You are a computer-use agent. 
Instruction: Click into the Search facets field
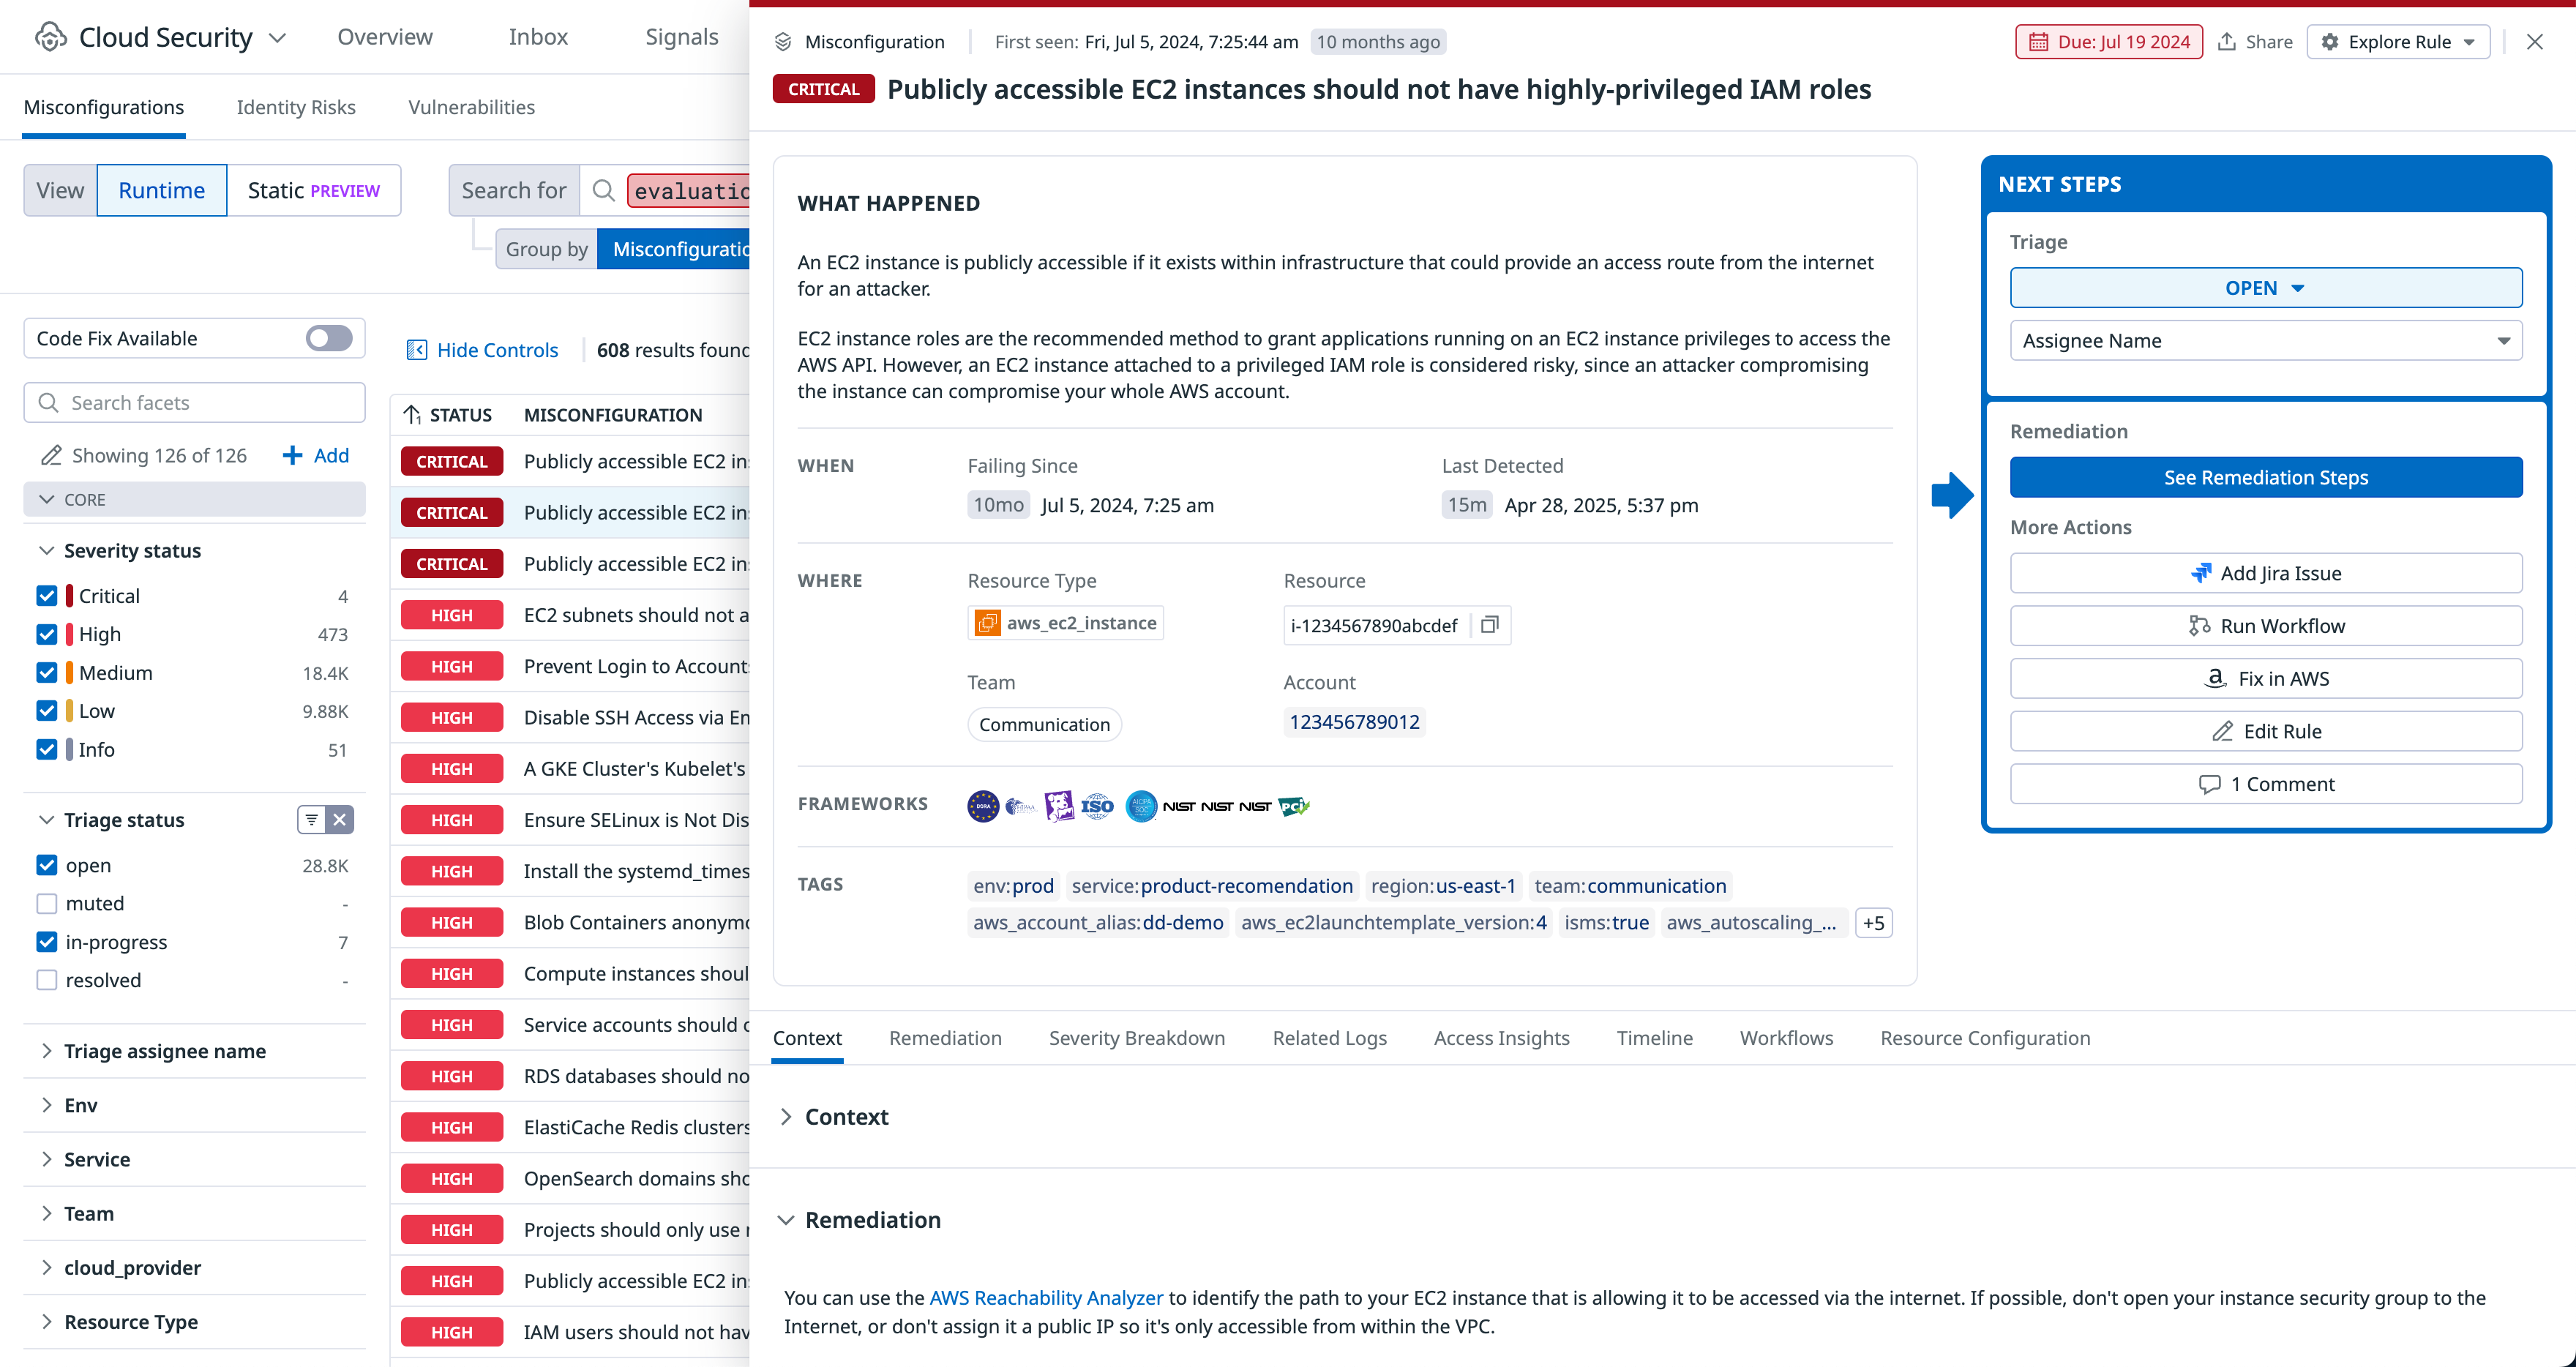tap(195, 402)
